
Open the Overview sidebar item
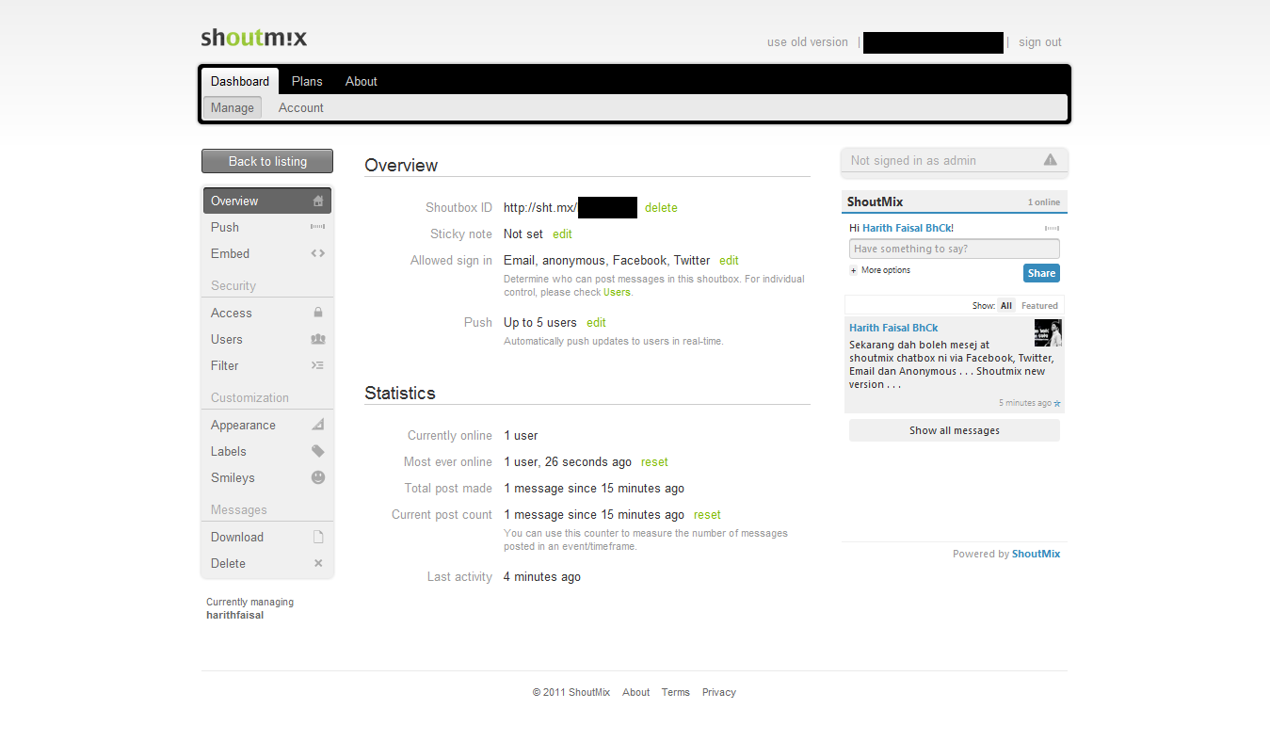tap(267, 201)
